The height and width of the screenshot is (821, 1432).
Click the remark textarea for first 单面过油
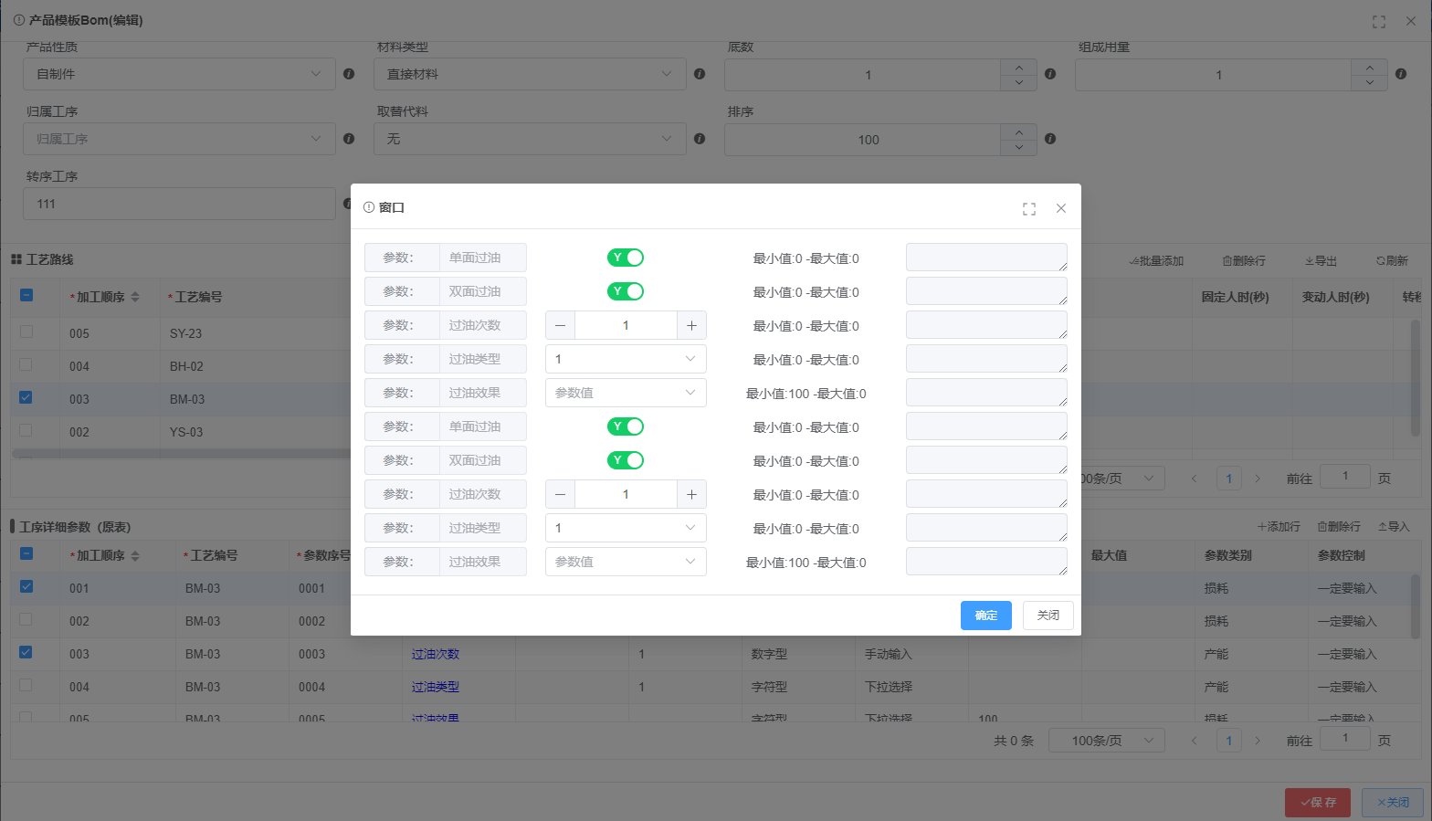(986, 258)
